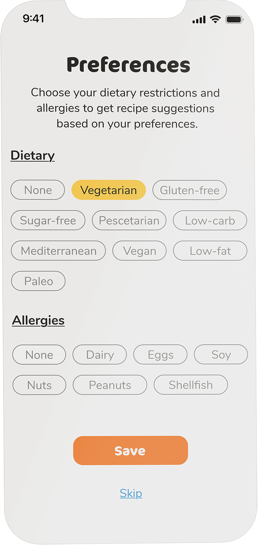Toggle the Soy allergy option
258x546 pixels.
point(221,355)
